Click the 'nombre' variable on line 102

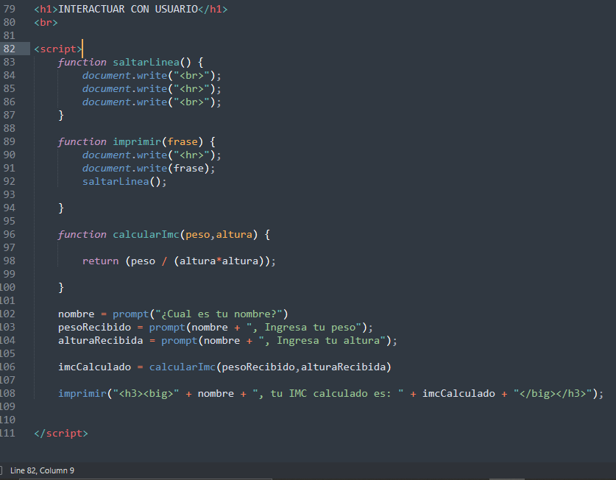77,314
